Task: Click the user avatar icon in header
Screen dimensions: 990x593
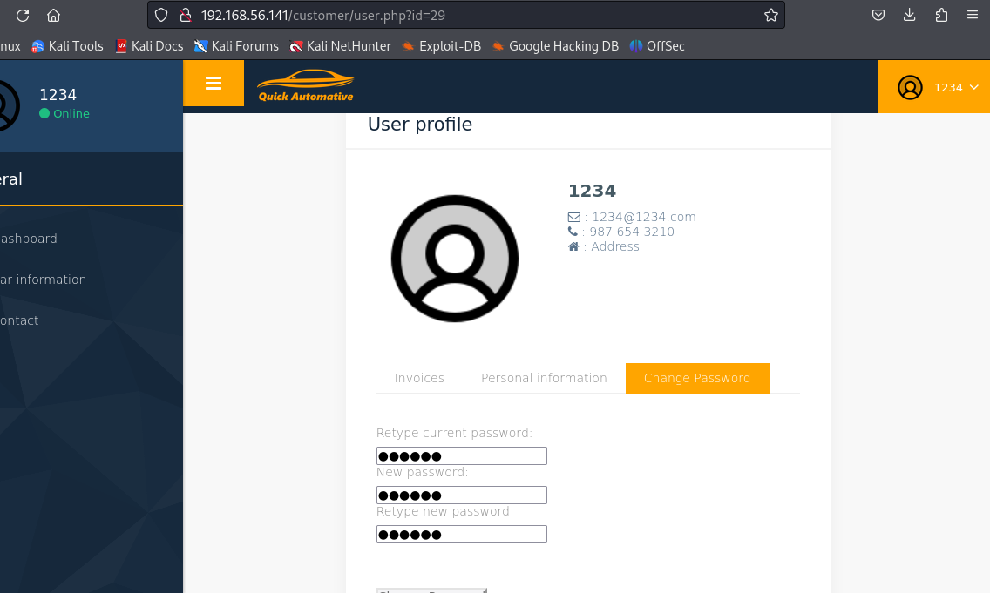Action: pos(910,88)
